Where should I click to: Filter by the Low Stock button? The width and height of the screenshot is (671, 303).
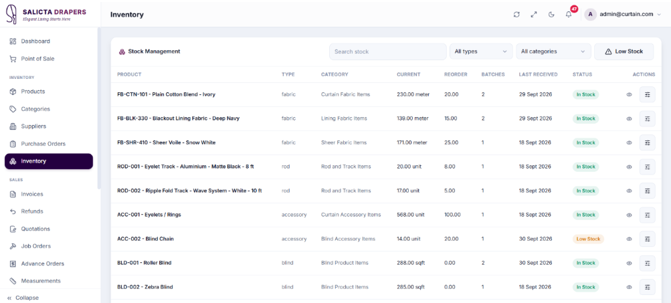(x=624, y=52)
